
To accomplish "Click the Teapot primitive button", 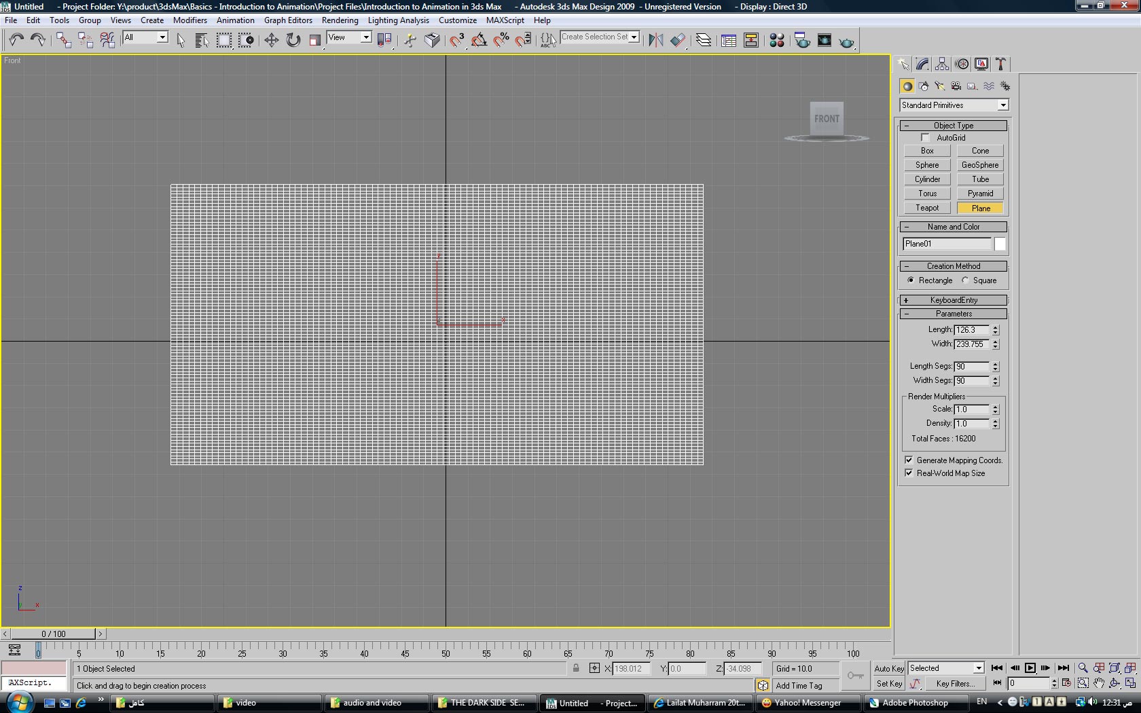I will pyautogui.click(x=927, y=208).
